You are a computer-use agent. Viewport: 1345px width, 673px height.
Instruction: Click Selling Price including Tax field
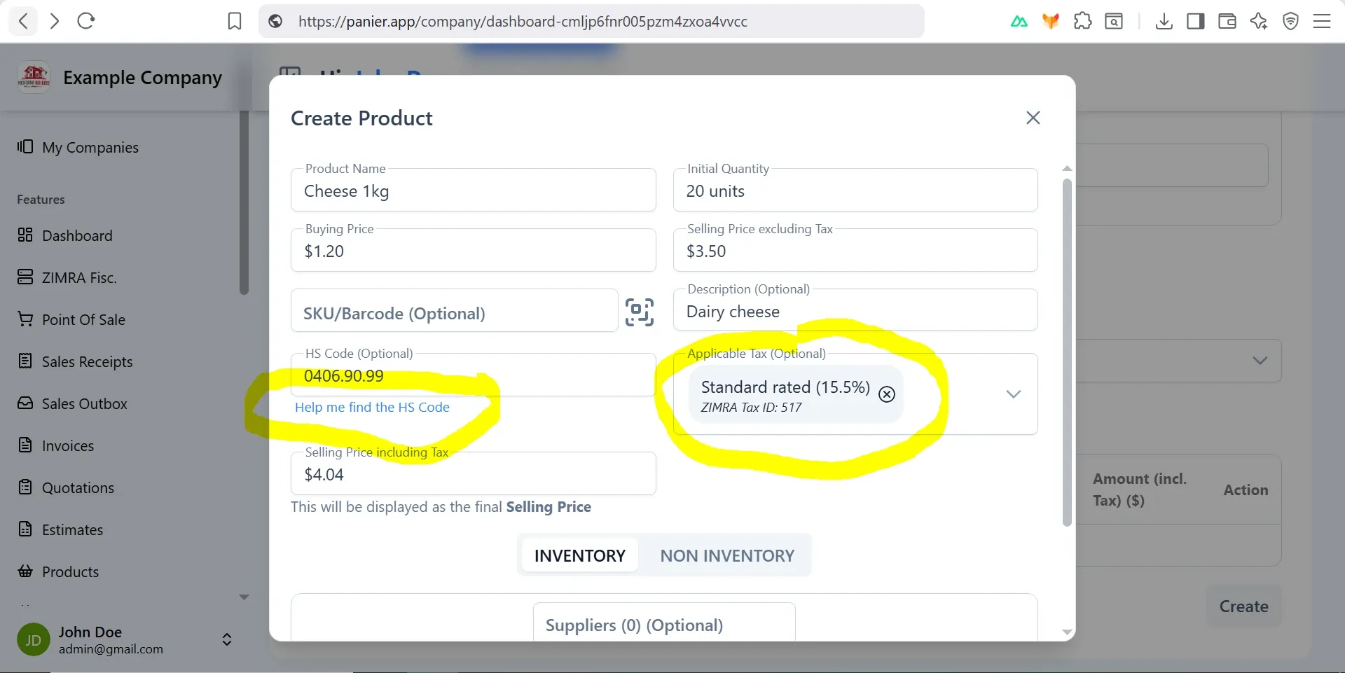474,473
